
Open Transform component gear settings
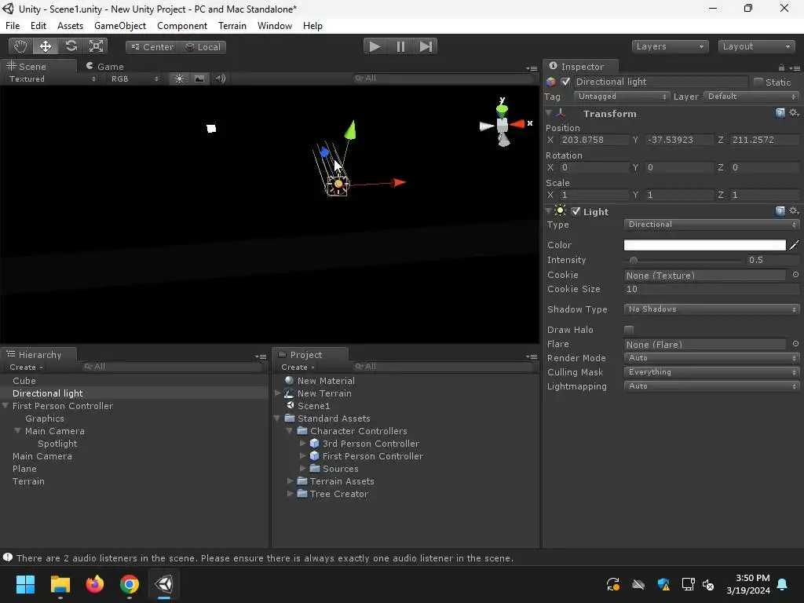tap(794, 113)
